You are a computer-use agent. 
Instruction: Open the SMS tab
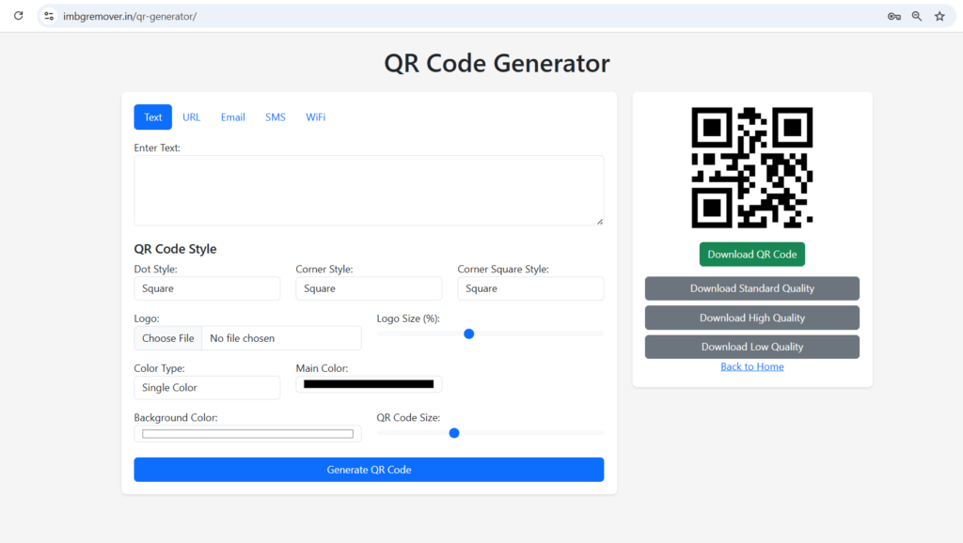276,117
